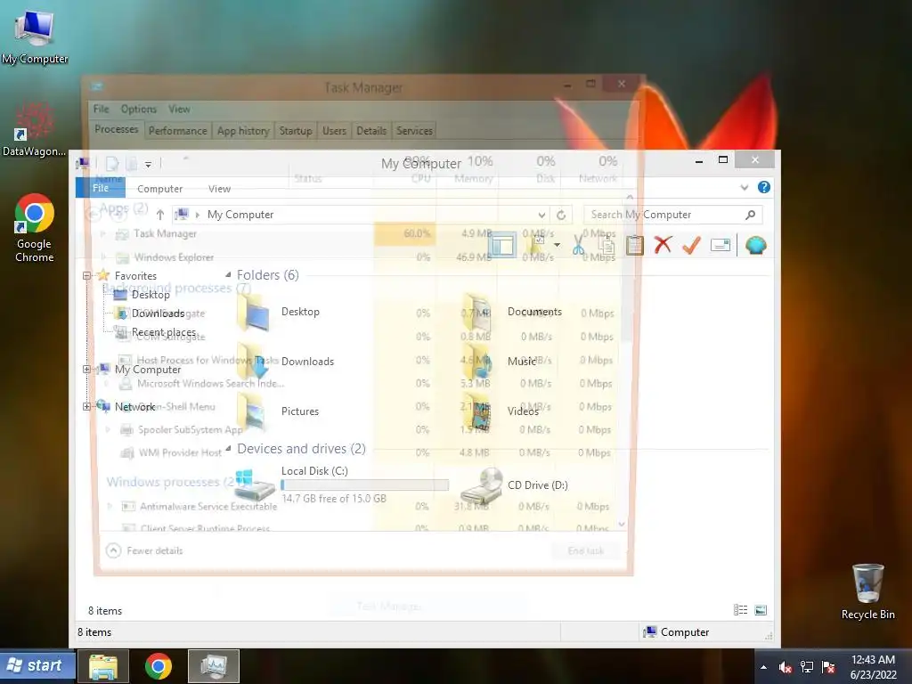The height and width of the screenshot is (684, 912).
Task: Collapse the Devices and drives (2) group
Action: click(228, 449)
